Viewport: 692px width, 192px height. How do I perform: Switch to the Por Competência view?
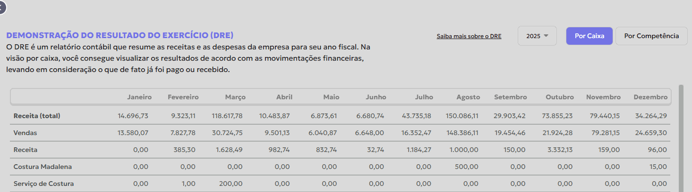coord(651,36)
